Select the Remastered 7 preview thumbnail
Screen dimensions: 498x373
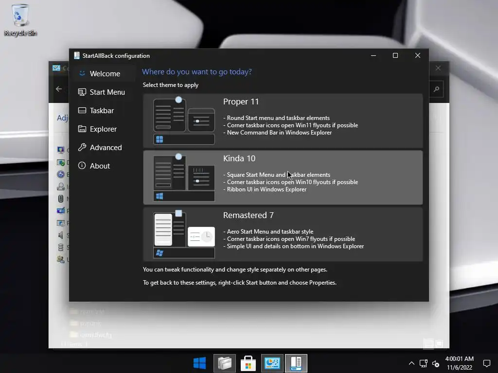pos(184,235)
